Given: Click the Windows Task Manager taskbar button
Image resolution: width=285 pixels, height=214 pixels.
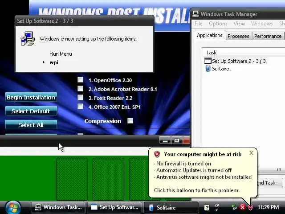Looking at the screenshot, I should click(58, 207).
